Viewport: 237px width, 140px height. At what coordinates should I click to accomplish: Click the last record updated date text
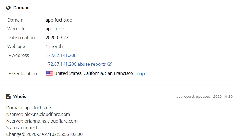coord(204,96)
